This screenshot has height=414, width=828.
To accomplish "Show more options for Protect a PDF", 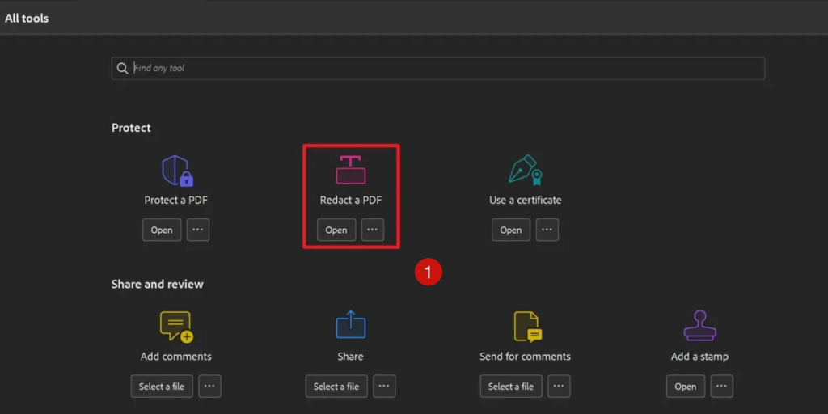I will 198,230.
